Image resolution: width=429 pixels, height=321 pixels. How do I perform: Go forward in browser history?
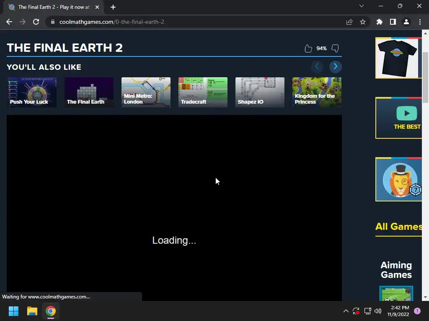point(23,22)
